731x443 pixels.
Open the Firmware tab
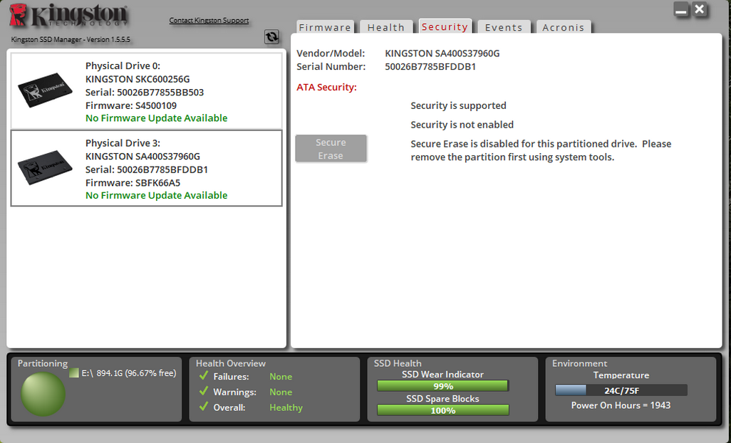pos(325,27)
